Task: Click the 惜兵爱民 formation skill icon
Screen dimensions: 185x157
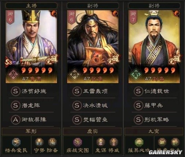Action: tap(16, 142)
